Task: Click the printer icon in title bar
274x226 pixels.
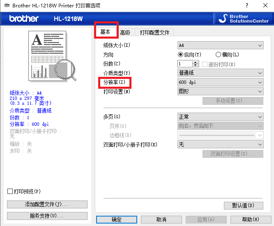Action: pyautogui.click(x=7, y=5)
